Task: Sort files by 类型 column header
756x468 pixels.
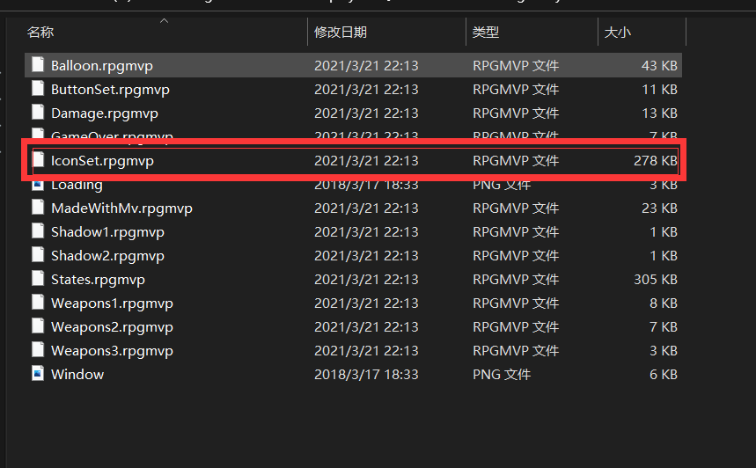Action: tap(486, 33)
